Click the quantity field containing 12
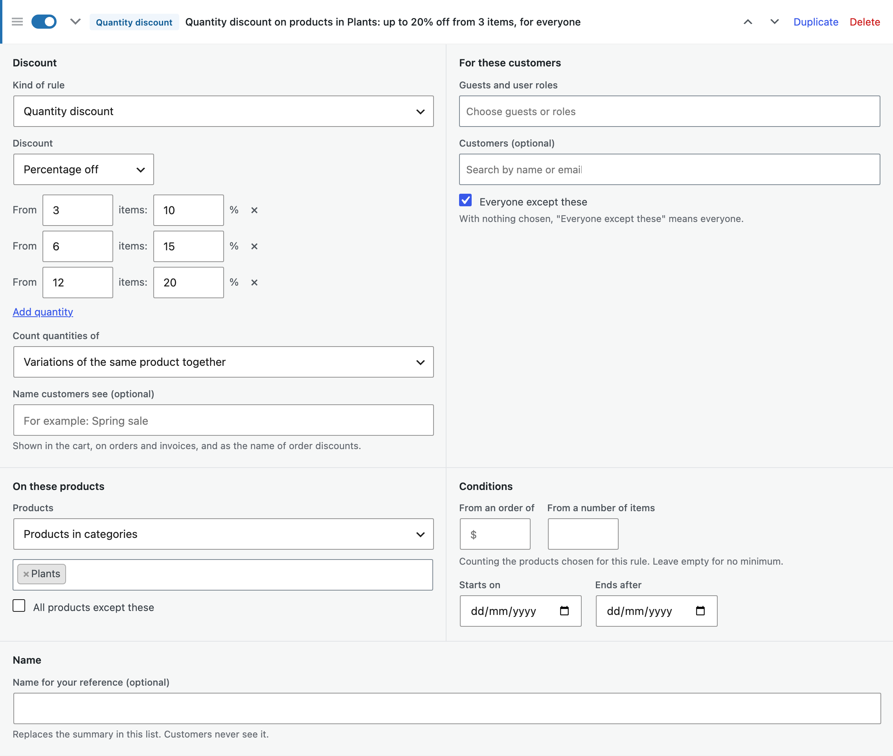The image size is (893, 756). click(x=77, y=283)
